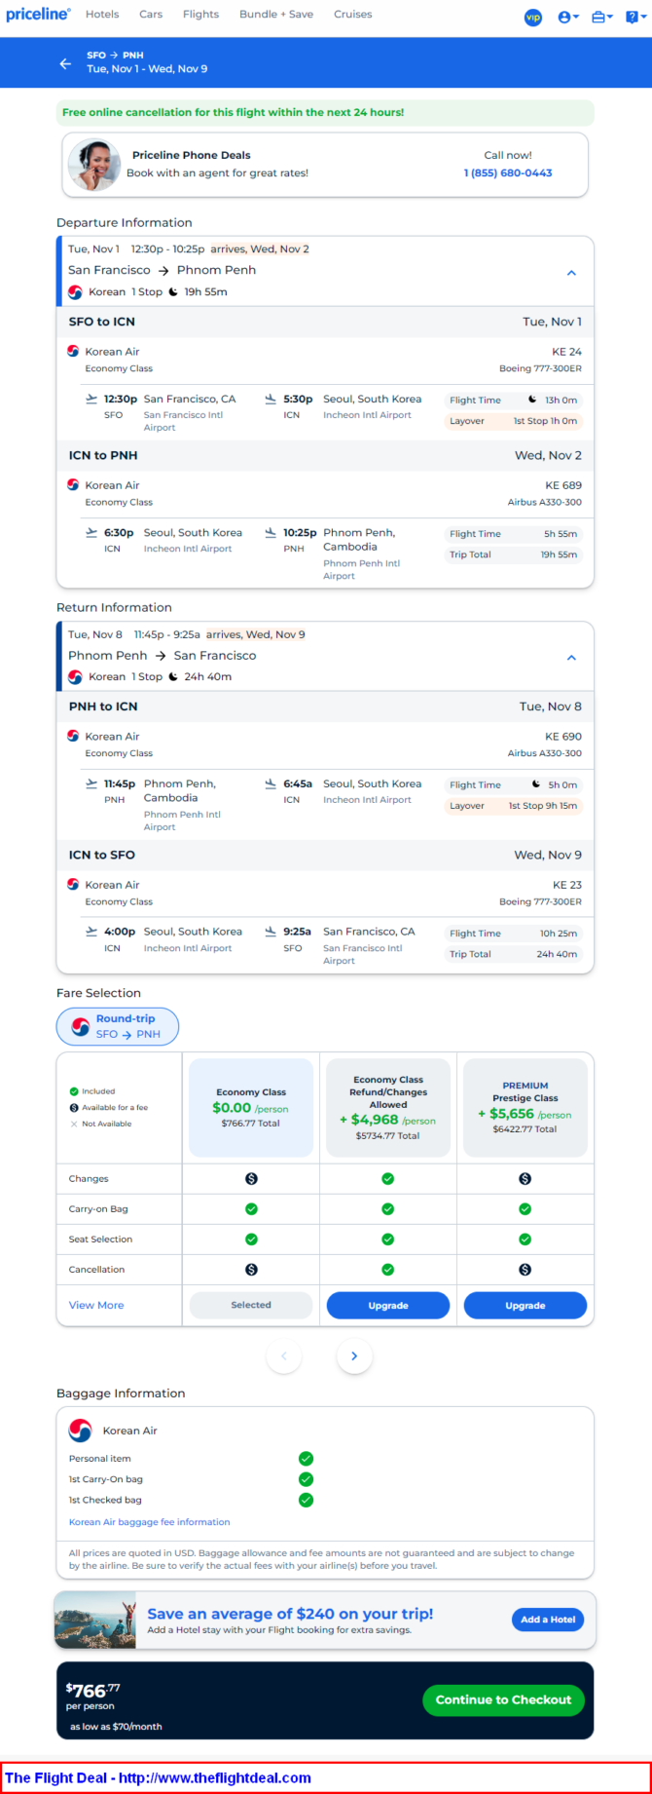Upgrade to Premium Prestige Class fare
Viewport: 652px width, 1794px height.
pos(525,1305)
